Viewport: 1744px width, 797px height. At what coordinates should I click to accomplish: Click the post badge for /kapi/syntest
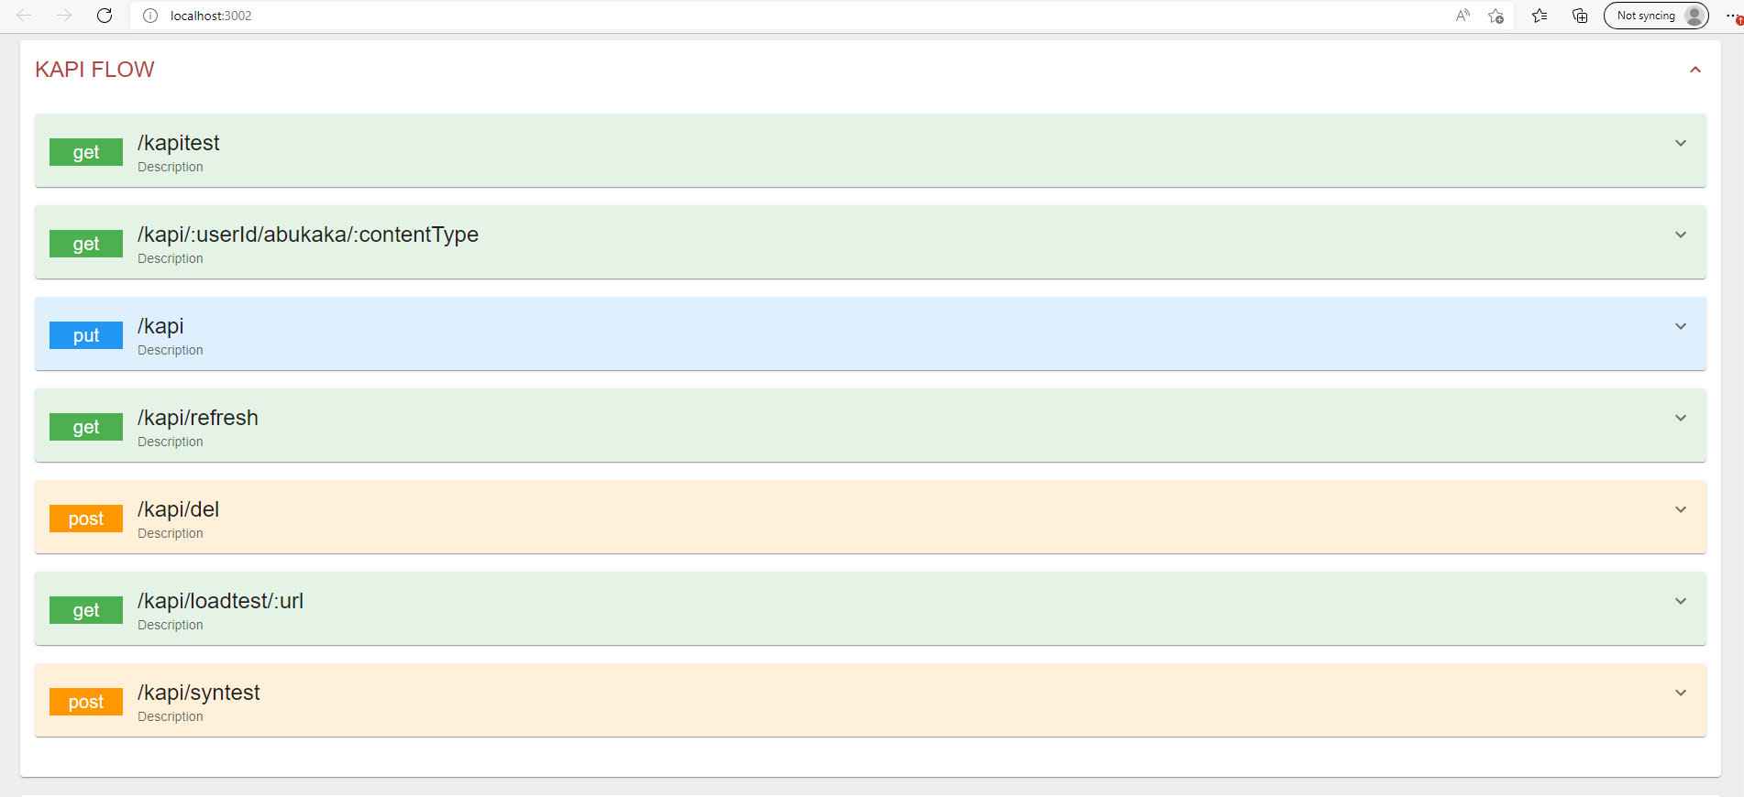(x=86, y=702)
